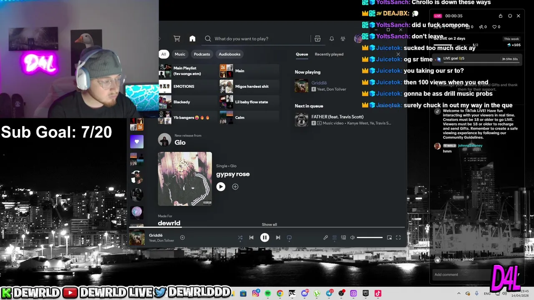The image size is (534, 300).
Task: Open LIVE goal 0/5 card
Action: coord(478,59)
